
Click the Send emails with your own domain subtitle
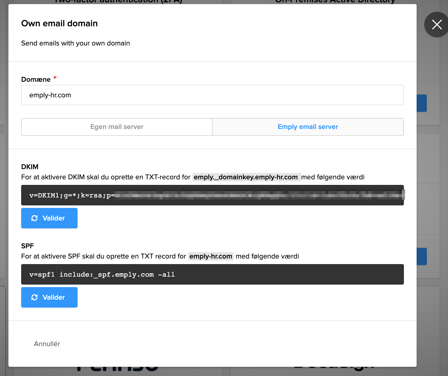(x=76, y=43)
